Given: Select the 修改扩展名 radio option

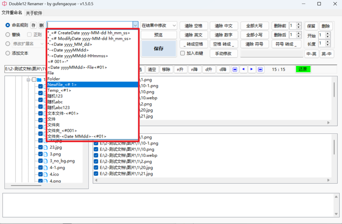Looking at the screenshot, I should click(8, 44).
